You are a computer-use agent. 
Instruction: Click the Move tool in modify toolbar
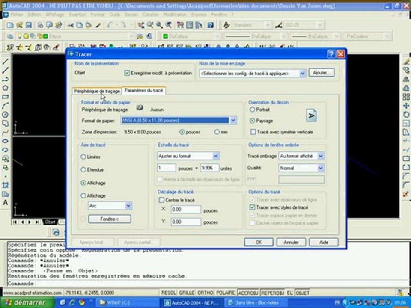coord(406,106)
